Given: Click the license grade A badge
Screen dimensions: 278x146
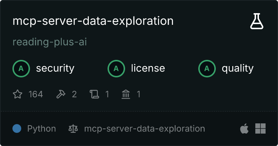Looking at the screenshot, I should tap(116, 68).
